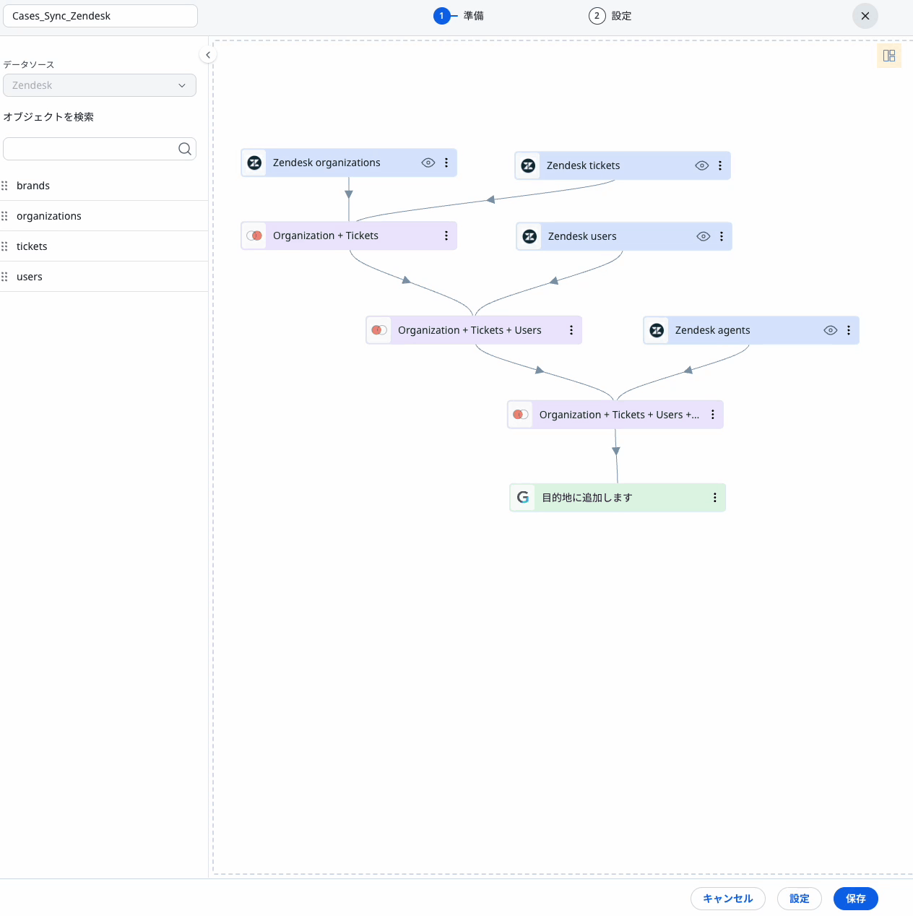
Task: Open the layout panel icon in canvas corner
Action: (x=889, y=56)
